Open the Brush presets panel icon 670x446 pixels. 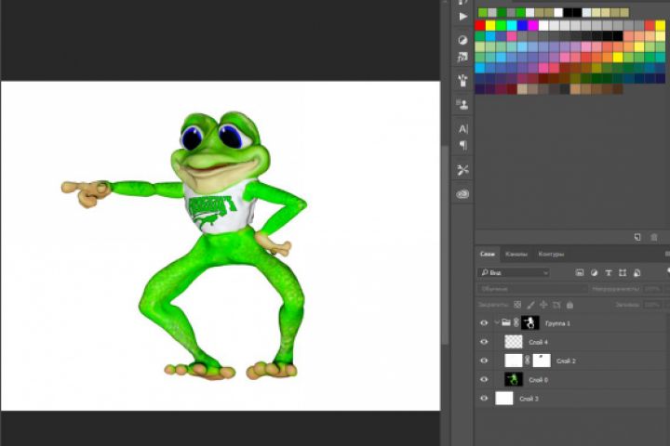[462, 80]
